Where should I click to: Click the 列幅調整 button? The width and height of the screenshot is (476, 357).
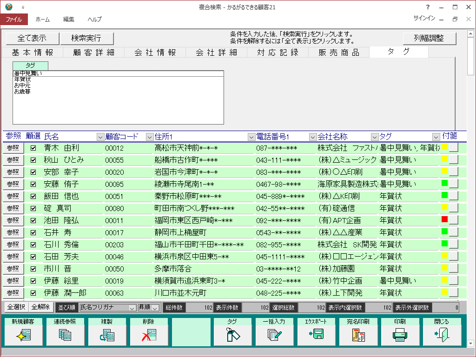429,38
